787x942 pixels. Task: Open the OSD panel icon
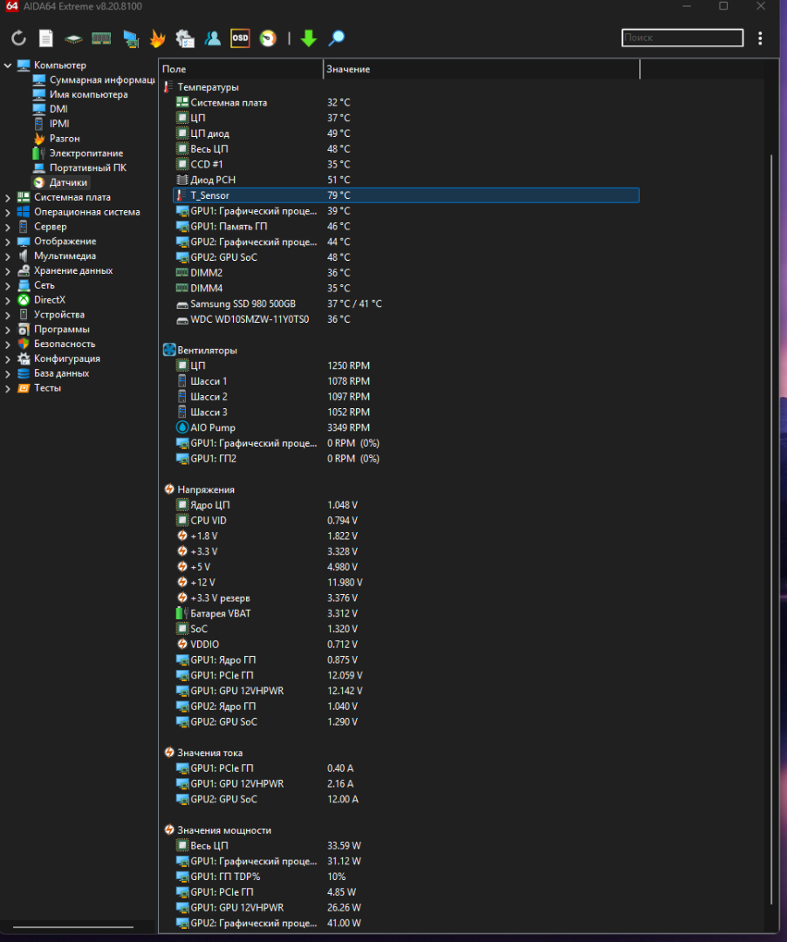(x=240, y=38)
